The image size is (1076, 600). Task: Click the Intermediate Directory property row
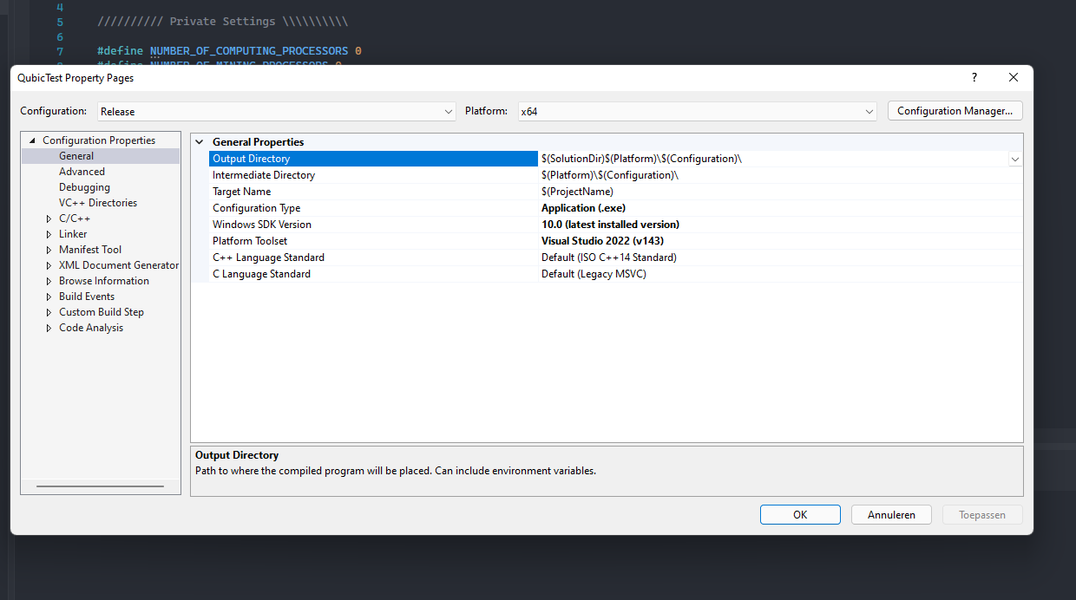616,175
